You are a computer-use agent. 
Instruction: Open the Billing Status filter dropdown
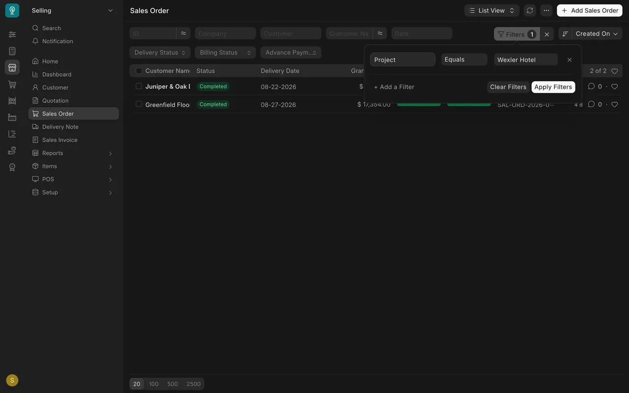pos(226,53)
